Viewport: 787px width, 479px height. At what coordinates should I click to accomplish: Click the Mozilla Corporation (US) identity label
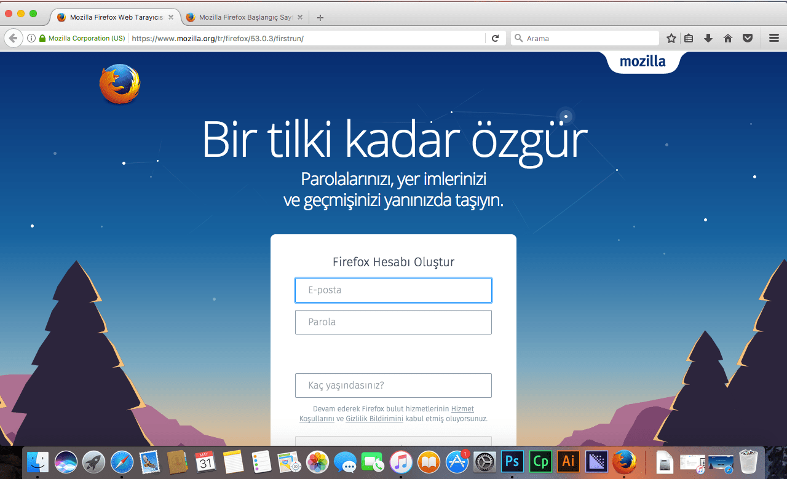(x=87, y=38)
